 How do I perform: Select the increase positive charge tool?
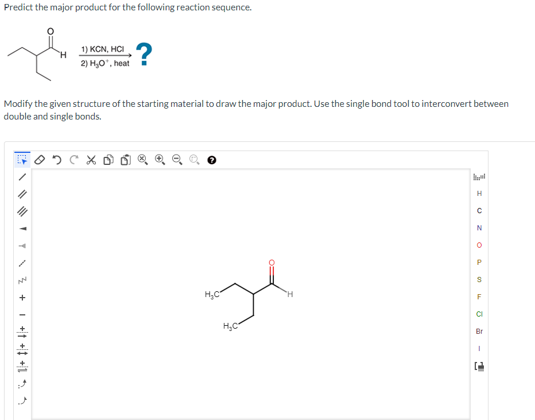pos(22,297)
